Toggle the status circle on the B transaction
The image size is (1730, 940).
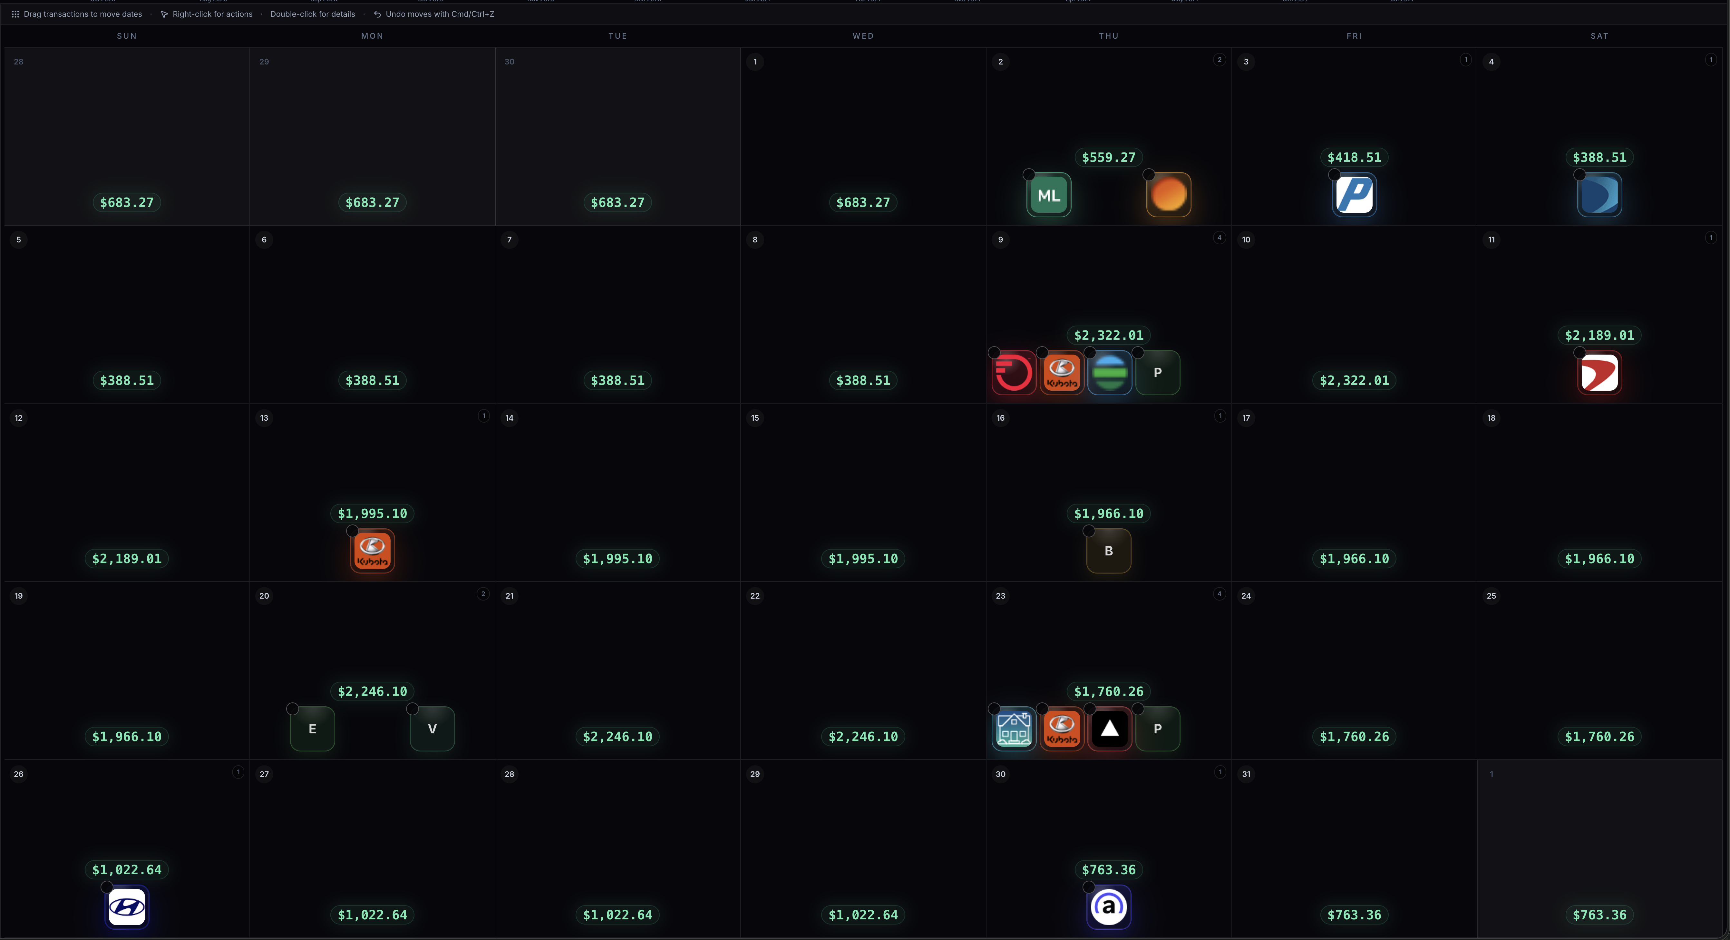[1089, 531]
